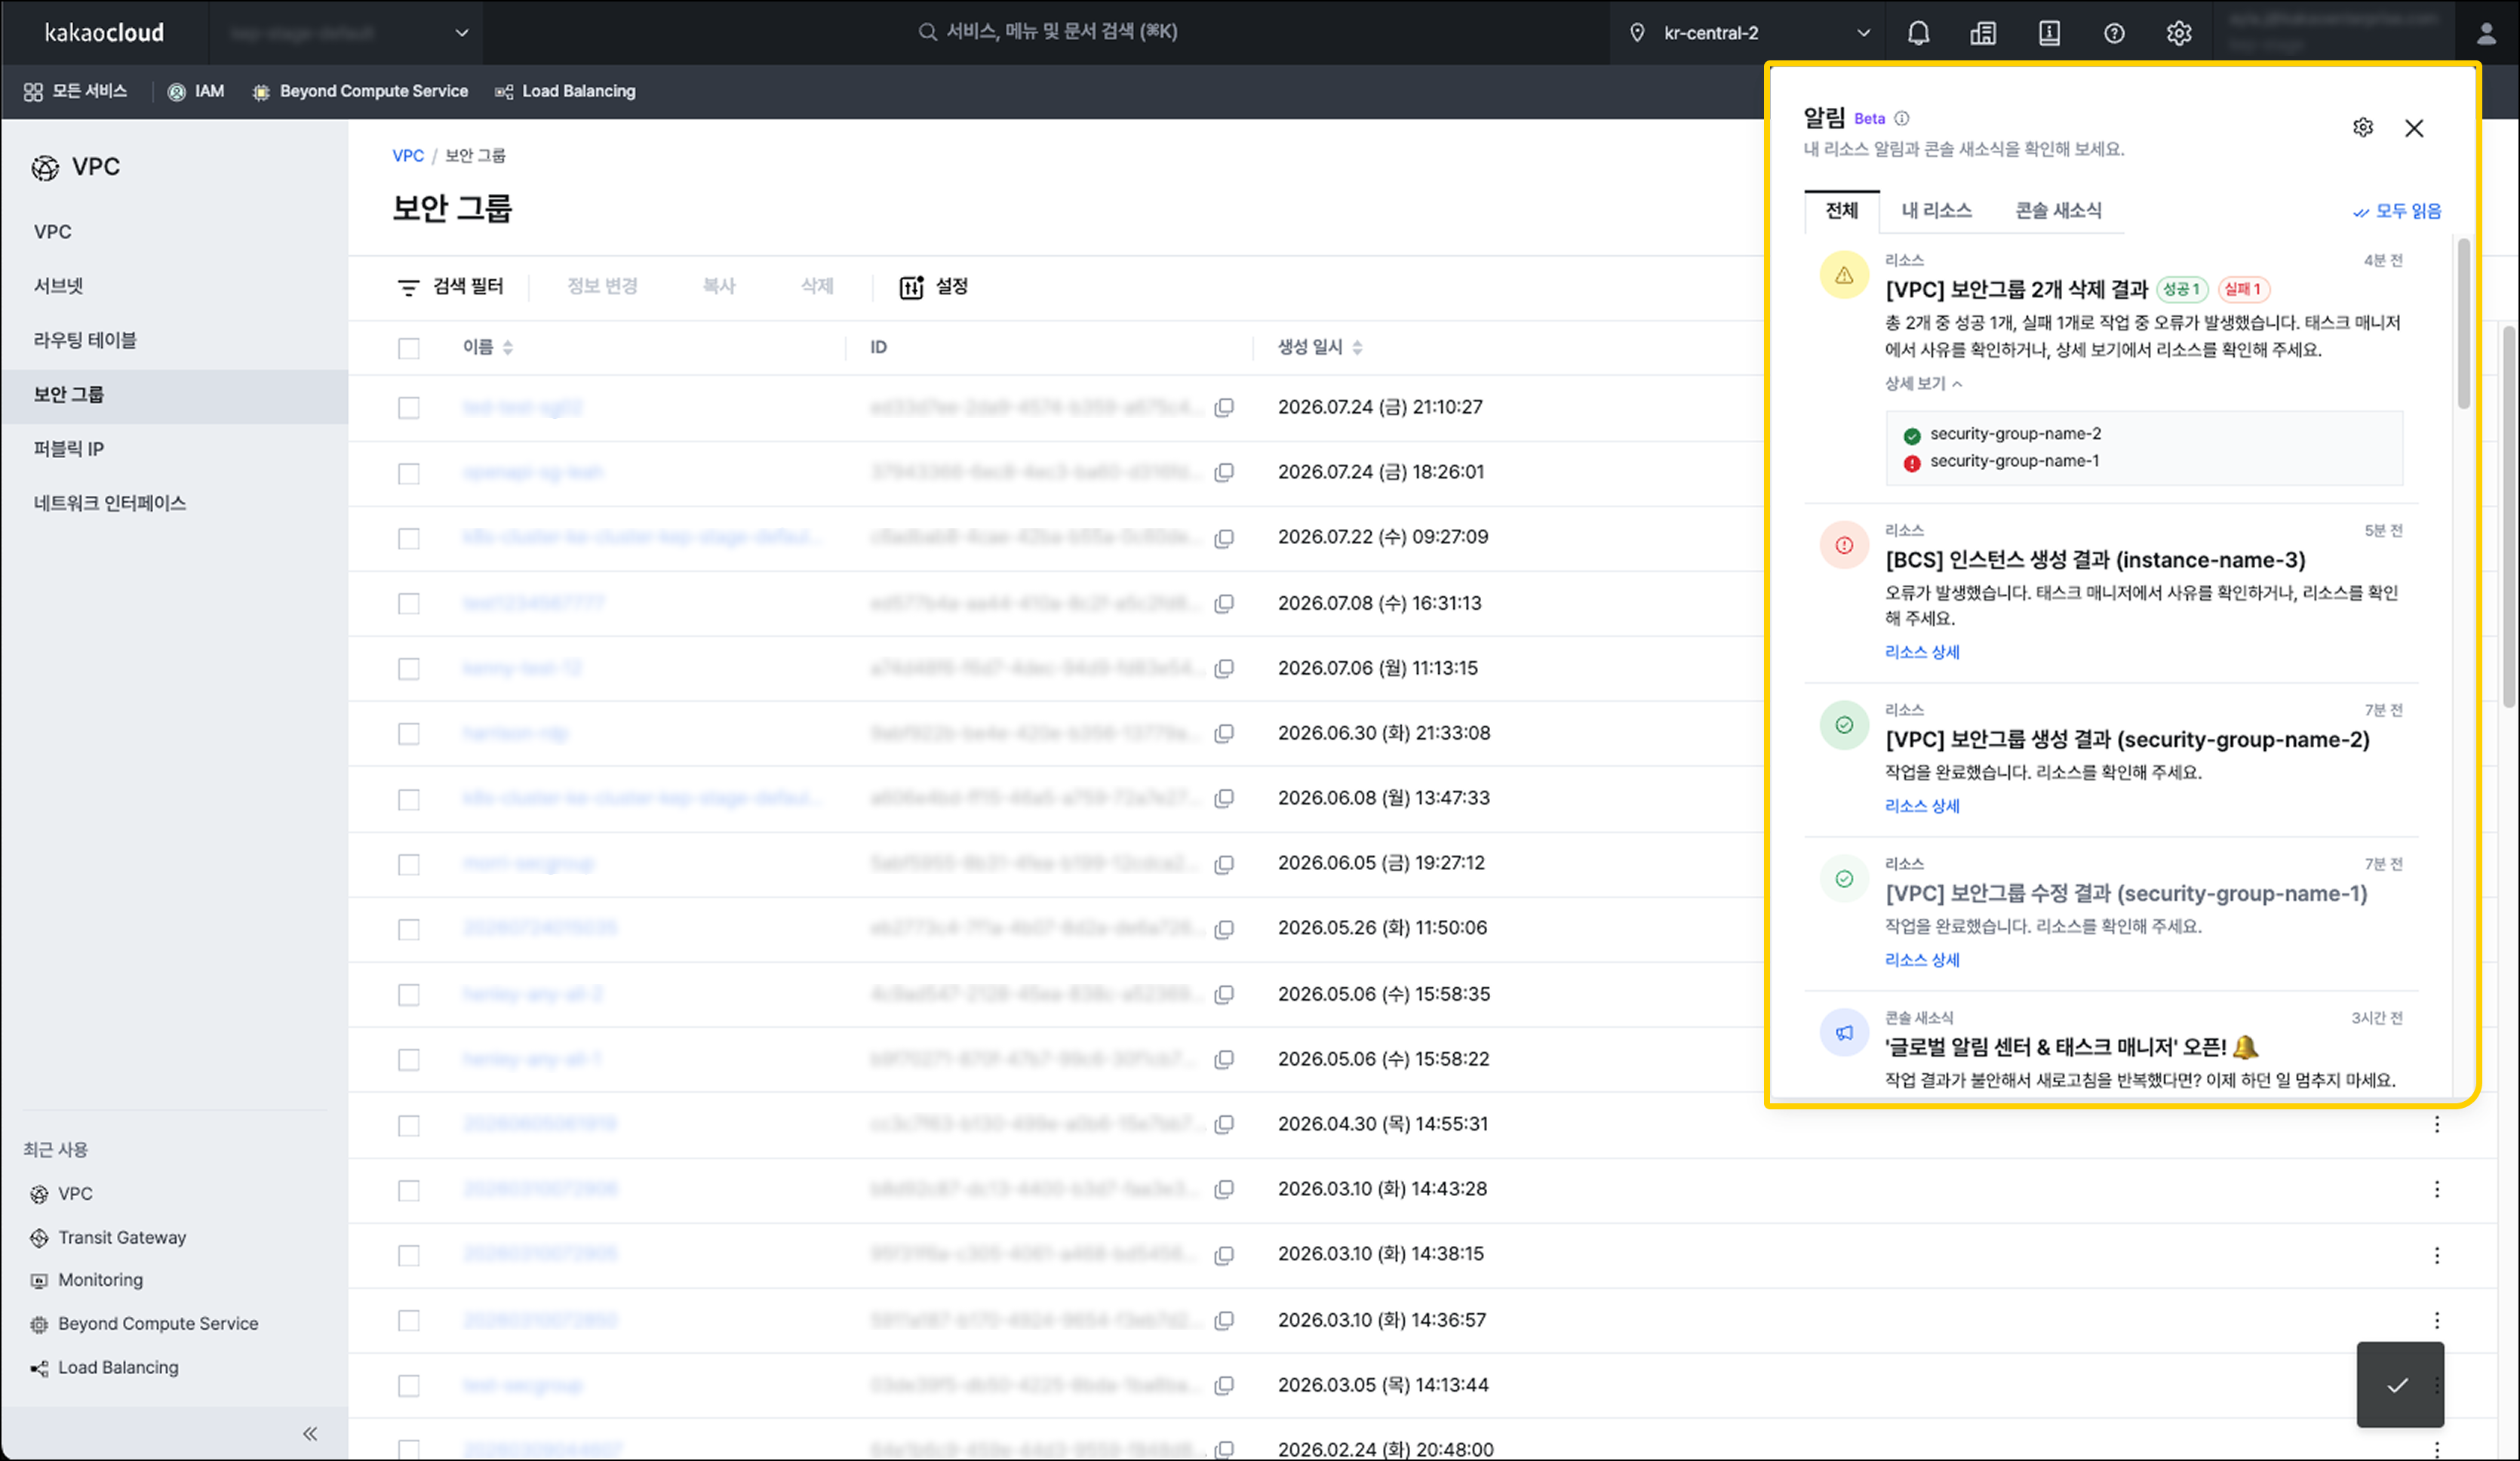
Task: Click the info icon next to Beta
Action: (1902, 118)
